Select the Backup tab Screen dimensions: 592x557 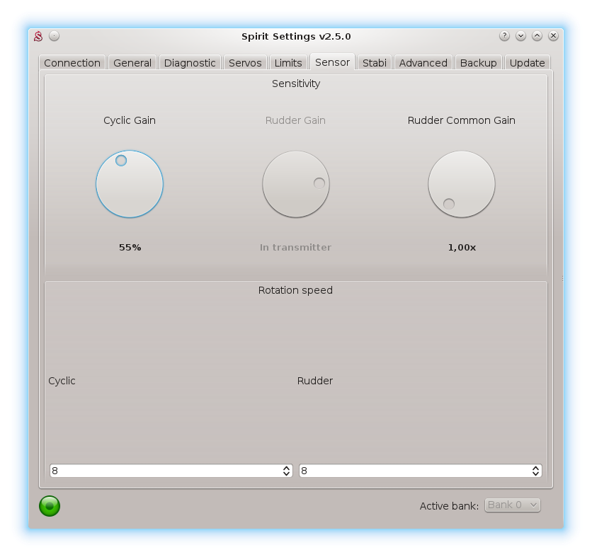tap(478, 63)
